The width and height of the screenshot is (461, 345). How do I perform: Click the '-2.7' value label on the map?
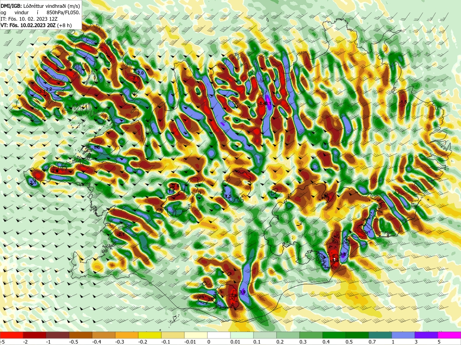(x=135, y=78)
